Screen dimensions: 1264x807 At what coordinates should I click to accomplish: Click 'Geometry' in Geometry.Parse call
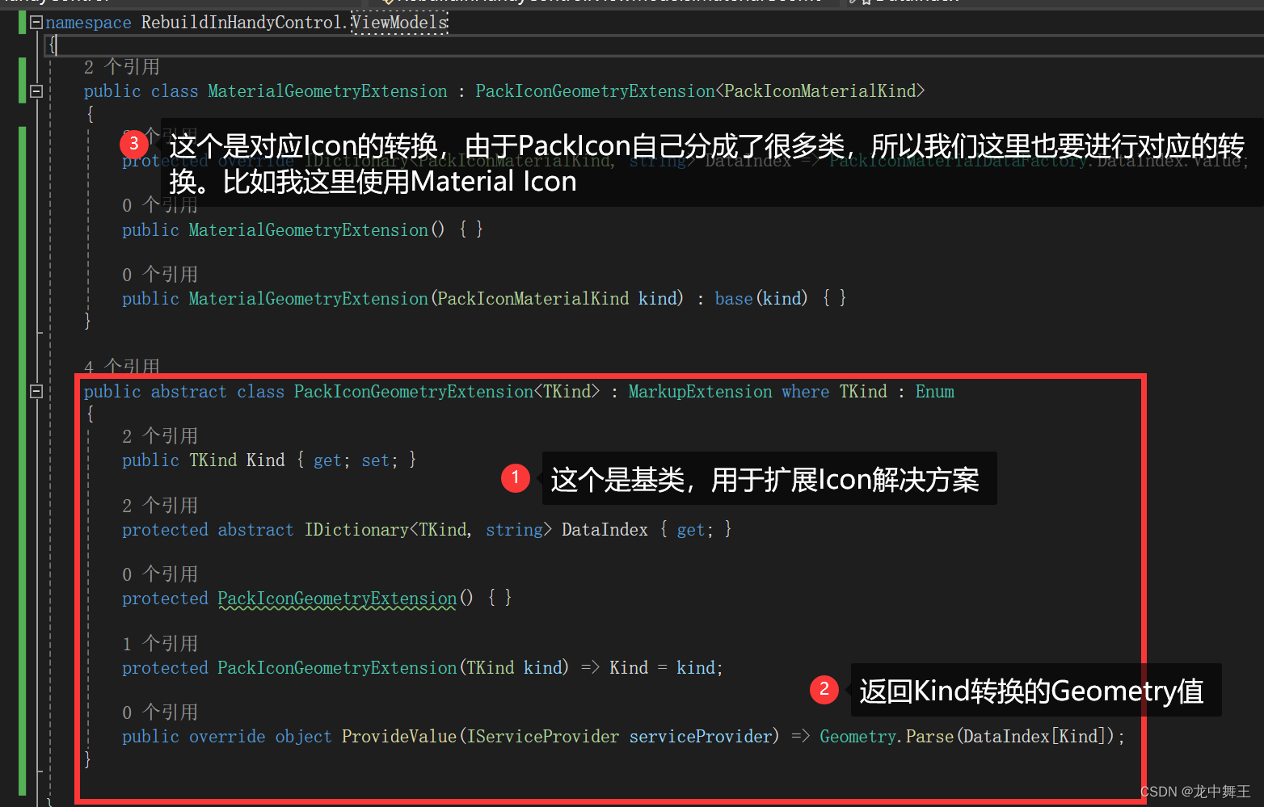tap(858, 737)
